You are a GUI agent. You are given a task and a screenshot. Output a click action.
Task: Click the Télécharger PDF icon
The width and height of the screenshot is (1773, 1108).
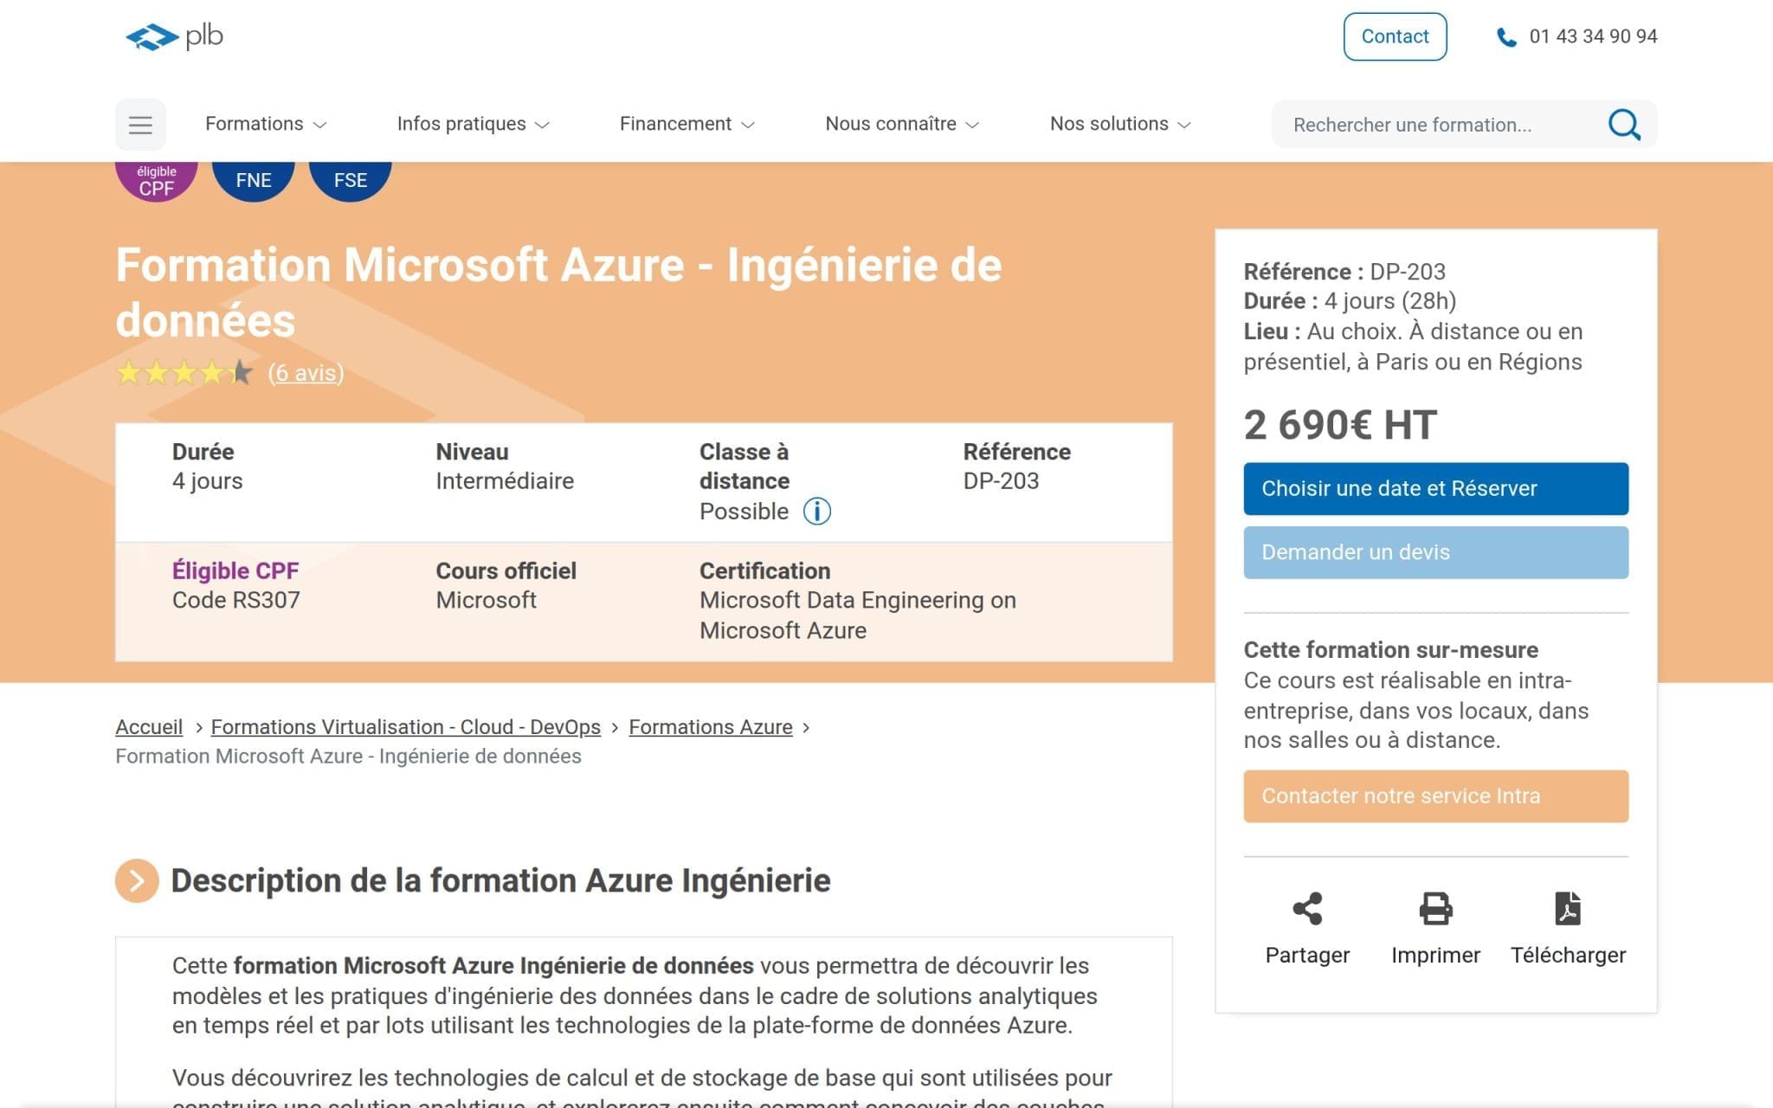(x=1568, y=909)
